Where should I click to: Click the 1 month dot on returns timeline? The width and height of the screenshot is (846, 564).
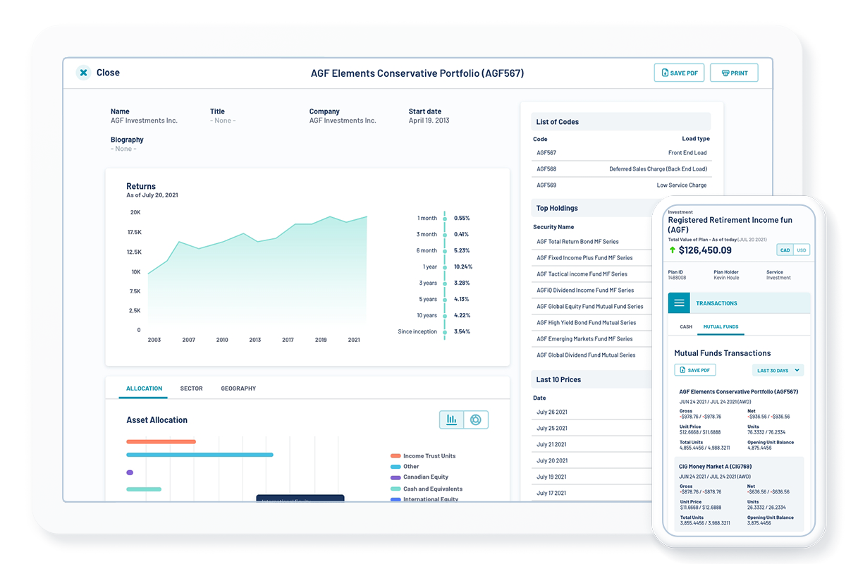tap(445, 218)
